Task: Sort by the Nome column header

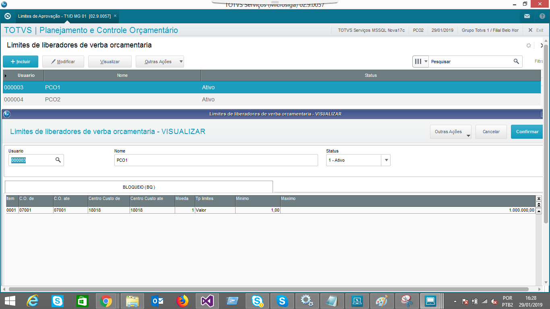Action: coord(122,75)
